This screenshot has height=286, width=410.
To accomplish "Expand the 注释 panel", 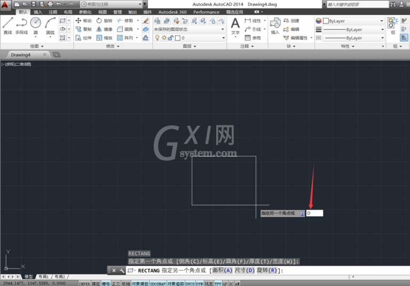I will (247, 46).
